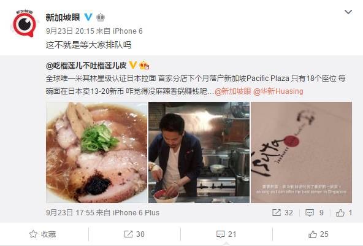Open 新加坡眼 account name link
Viewport: 363px width, 246px height.
coord(63,17)
